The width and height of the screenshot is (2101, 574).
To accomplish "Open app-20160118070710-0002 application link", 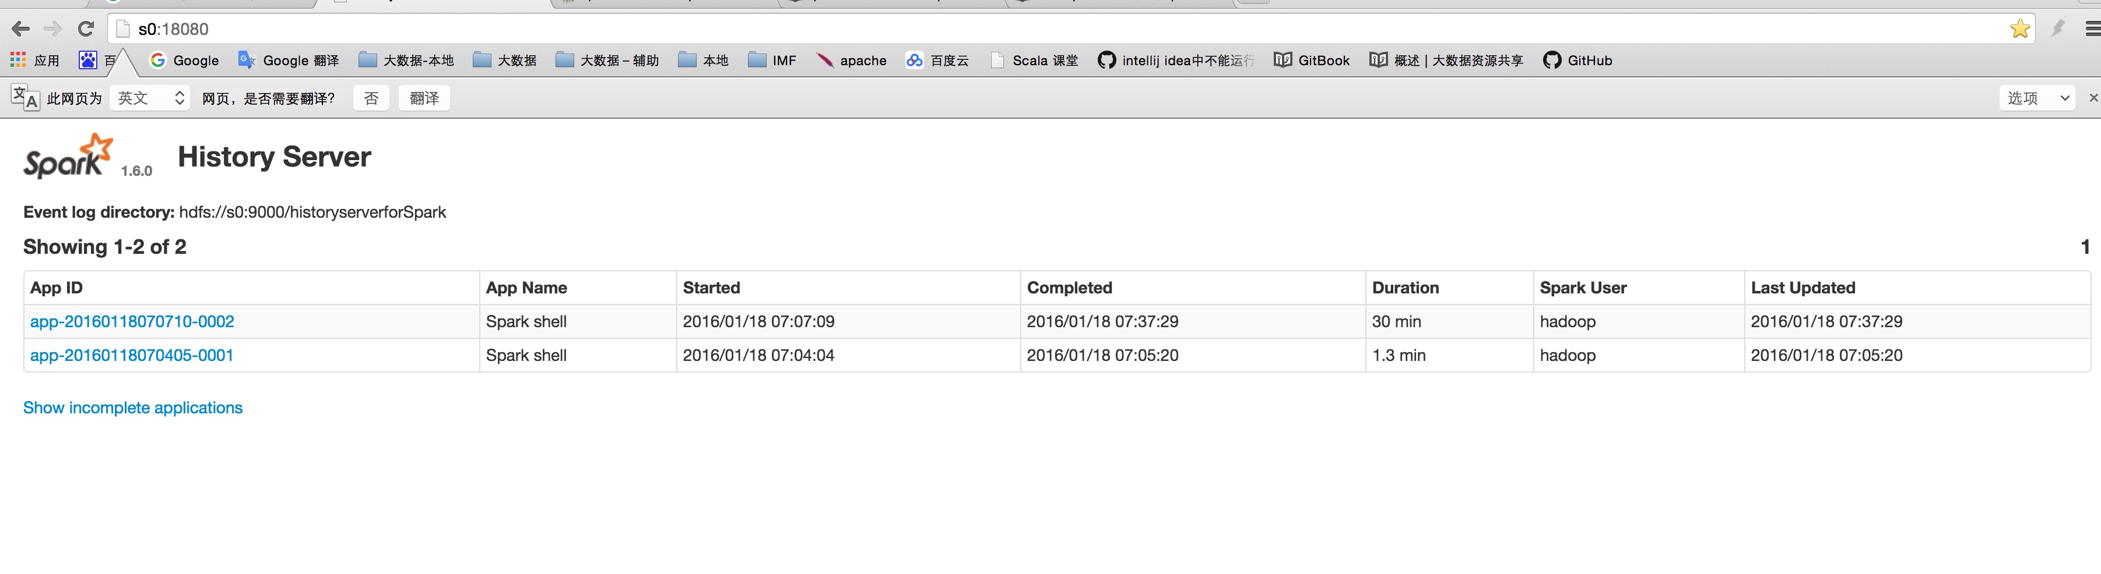I will point(132,321).
